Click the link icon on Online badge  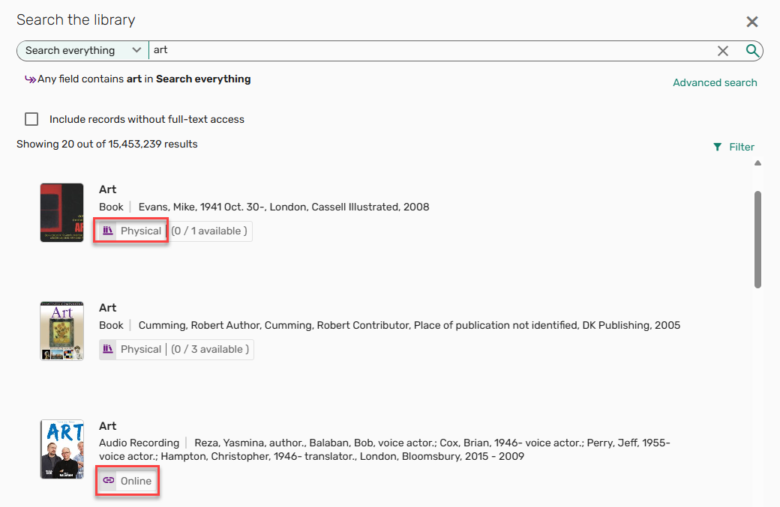tap(109, 481)
